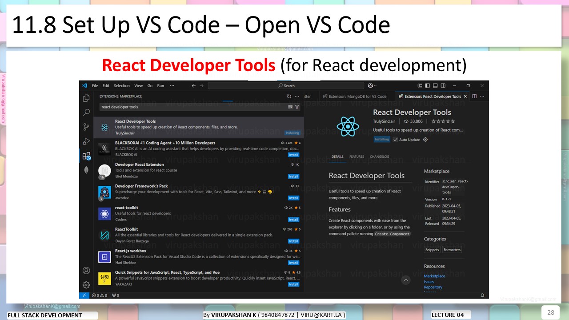Open the Go menu

[x=150, y=86]
